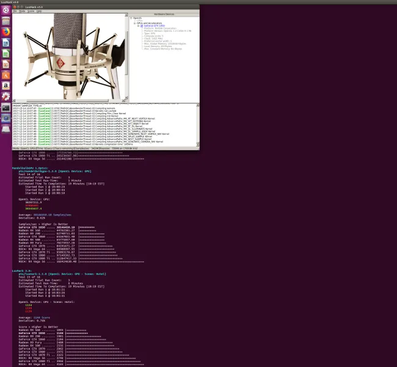This screenshot has width=397, height=367.
Task: Click the Hardware Devices panel header
Action: click(164, 15)
